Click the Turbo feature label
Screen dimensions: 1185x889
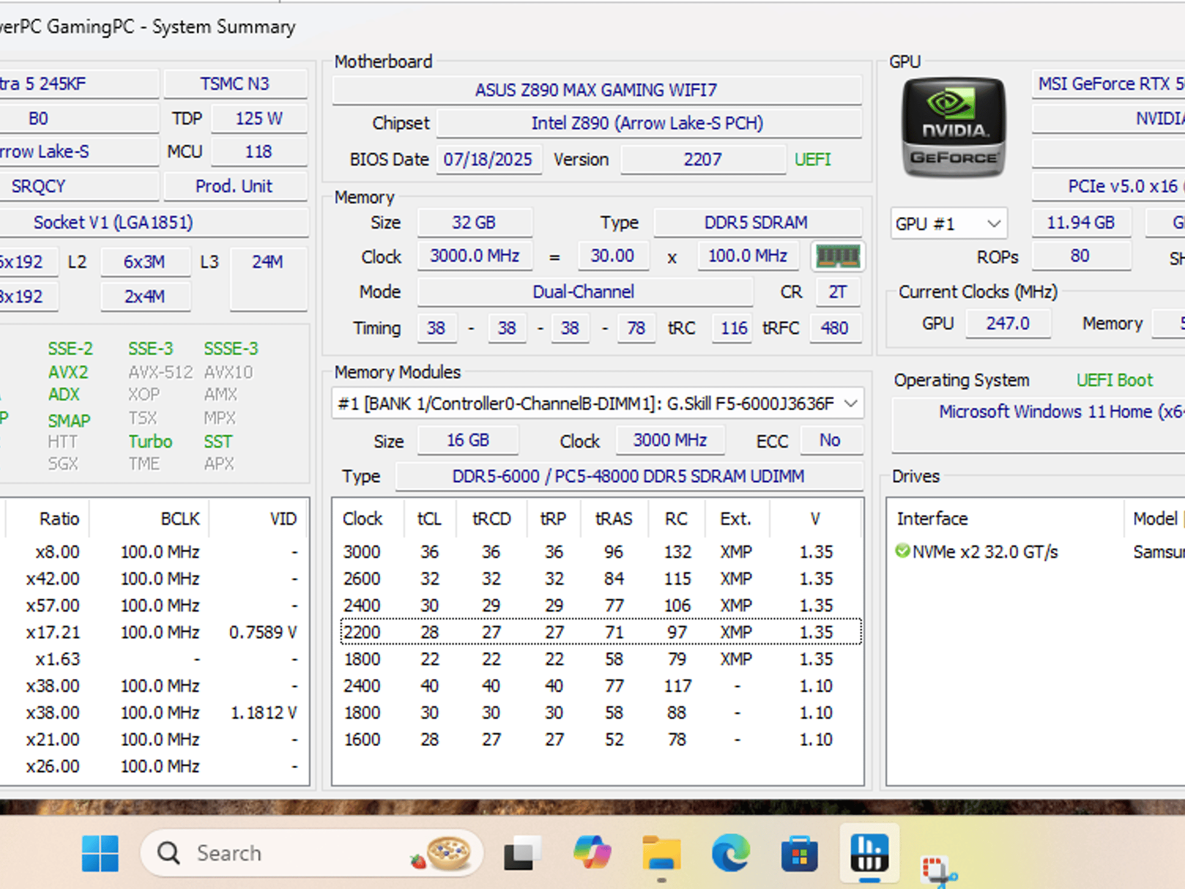[150, 442]
